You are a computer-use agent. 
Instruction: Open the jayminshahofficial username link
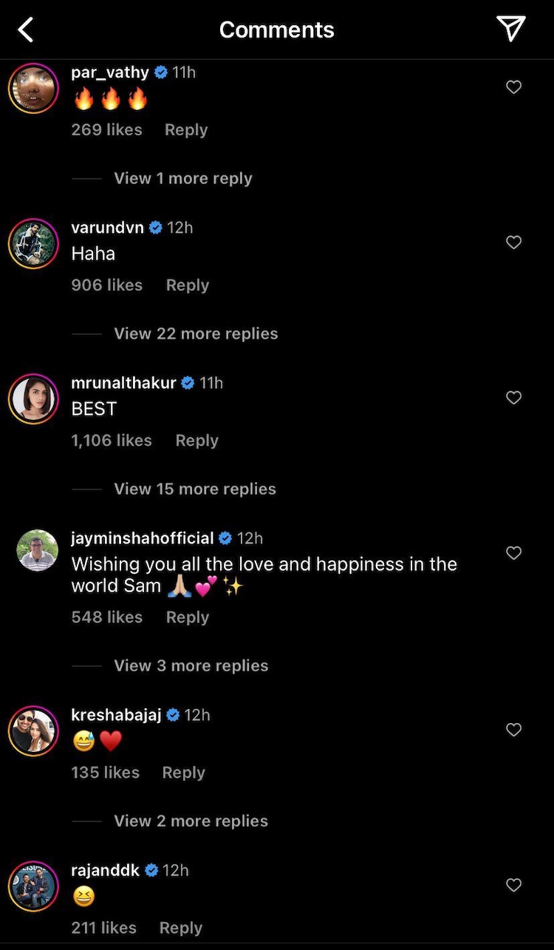(x=142, y=538)
